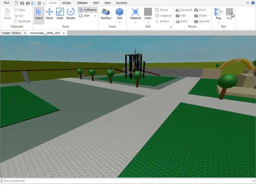This screenshot has width=256, height=192.
Task: Stop the running test
Action: [229, 14]
